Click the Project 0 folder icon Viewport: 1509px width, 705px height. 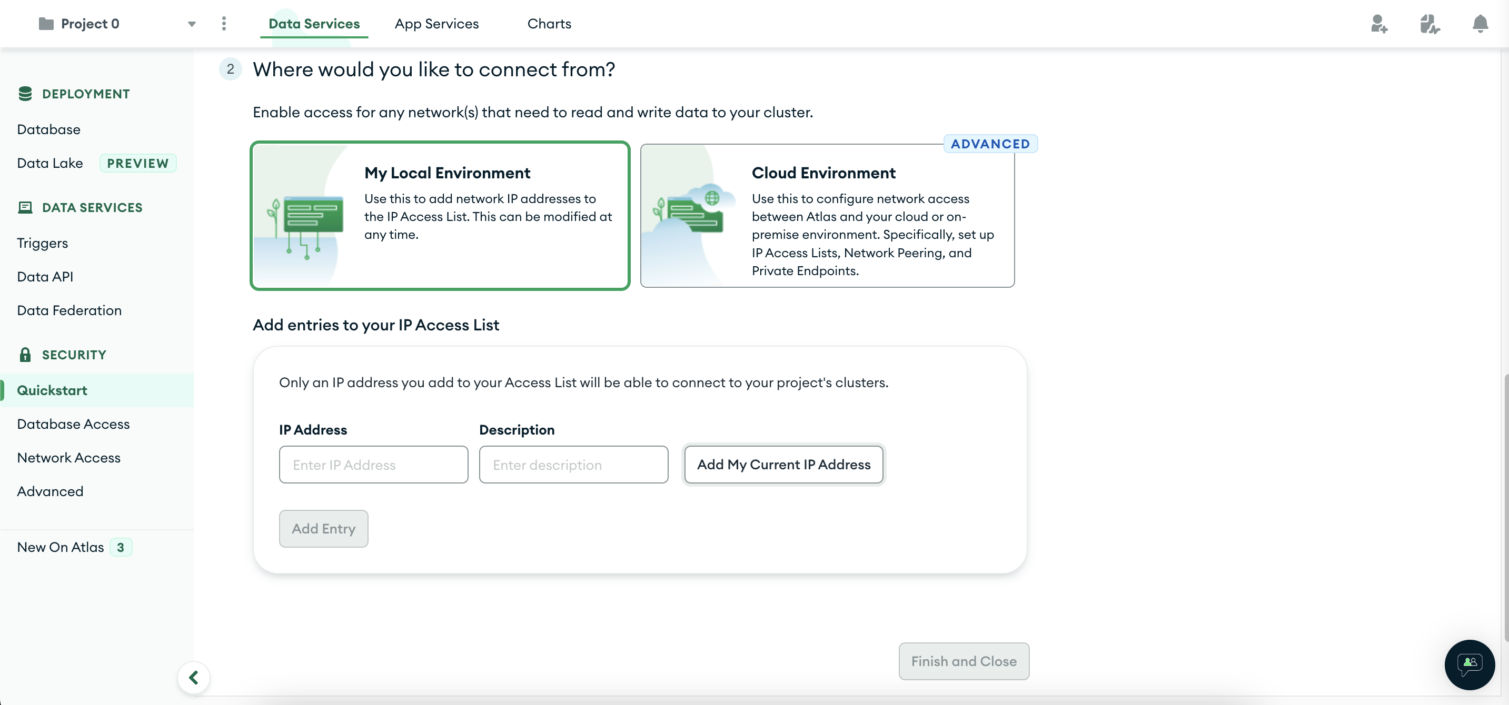[46, 24]
